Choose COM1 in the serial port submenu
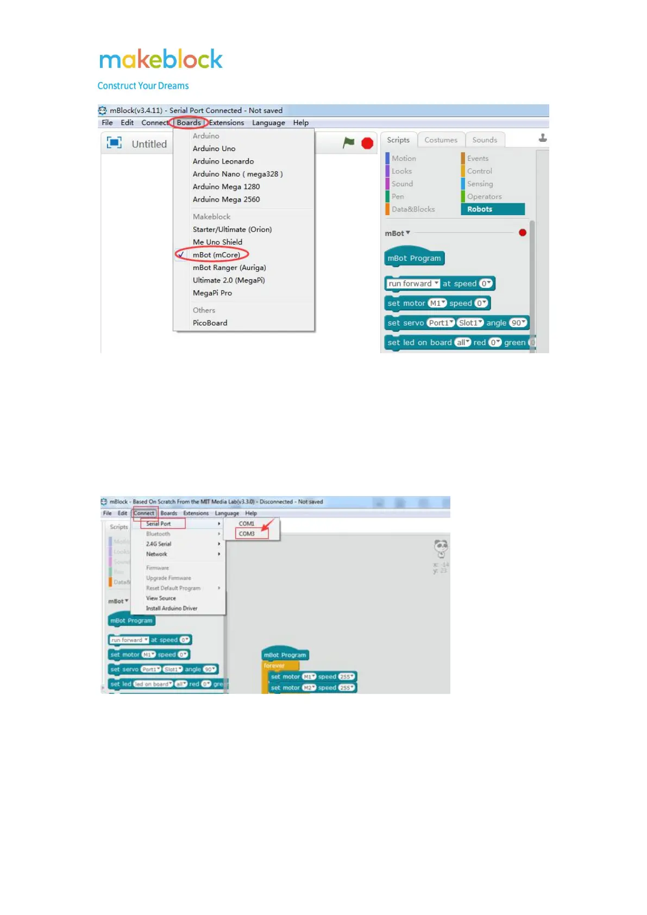Viewport: 647px width, 915px height. coord(252,524)
